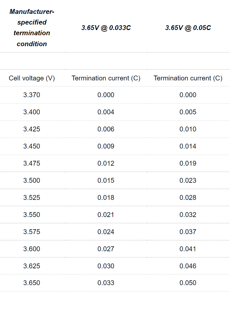Click the 0.050 value in the 3.650 row
This screenshot has height=309, width=244.
tap(188, 283)
